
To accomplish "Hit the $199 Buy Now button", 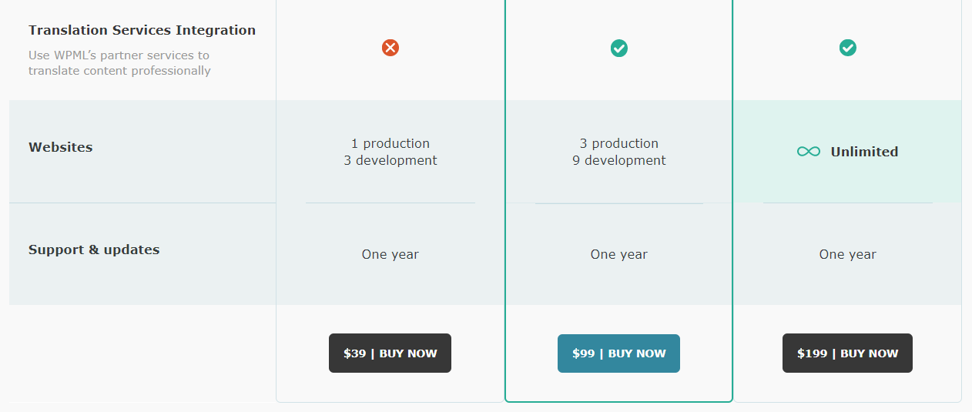I will [847, 353].
